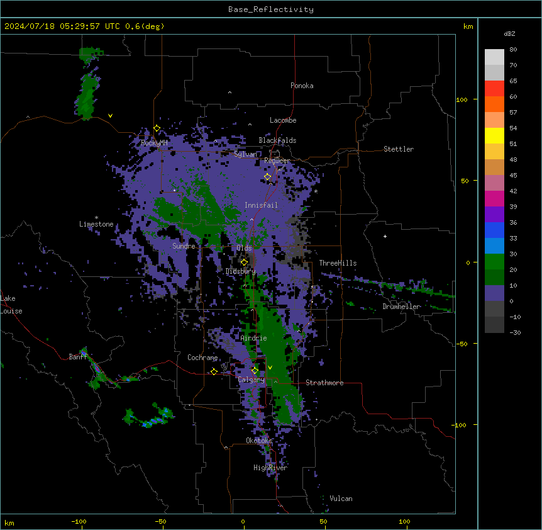Image resolution: width=542 pixels, height=530 pixels.
Task: Click the Lacombe map label
Action: [x=283, y=120]
